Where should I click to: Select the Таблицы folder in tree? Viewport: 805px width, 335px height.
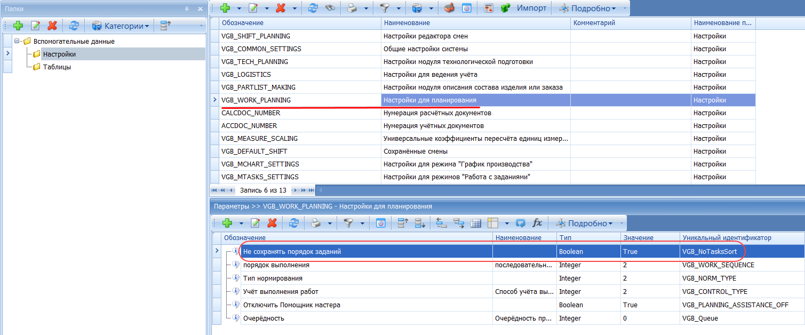tap(57, 67)
